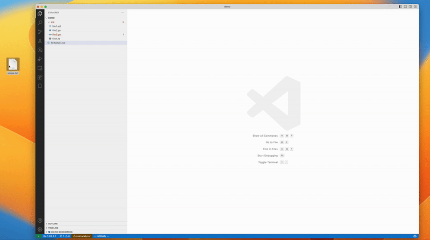Open file1.sol in the explorer
The width and height of the screenshot is (430, 240).
[x=86, y=26]
